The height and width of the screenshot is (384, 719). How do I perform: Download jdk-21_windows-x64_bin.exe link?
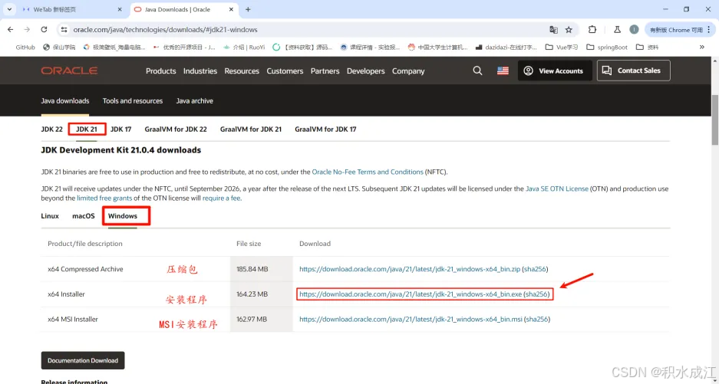click(411, 294)
